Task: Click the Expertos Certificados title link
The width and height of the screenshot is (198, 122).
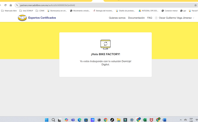Action: pyautogui.click(x=42, y=18)
